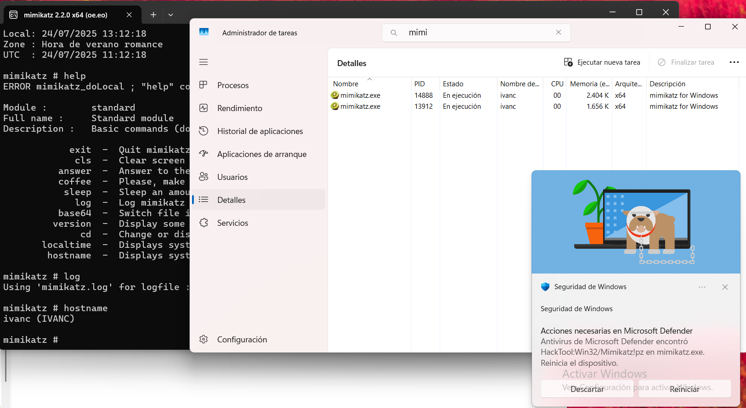Screen dimensions: 746x408
Task: Click the Servicios puzzle icon
Action: coord(203,223)
